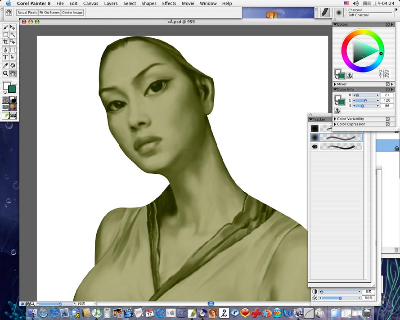Viewport: 400px width, 320px height.
Task: Open the Trash in the Dock
Action: (x=367, y=313)
